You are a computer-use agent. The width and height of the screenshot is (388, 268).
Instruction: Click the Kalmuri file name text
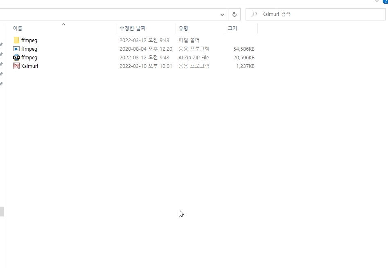point(29,66)
